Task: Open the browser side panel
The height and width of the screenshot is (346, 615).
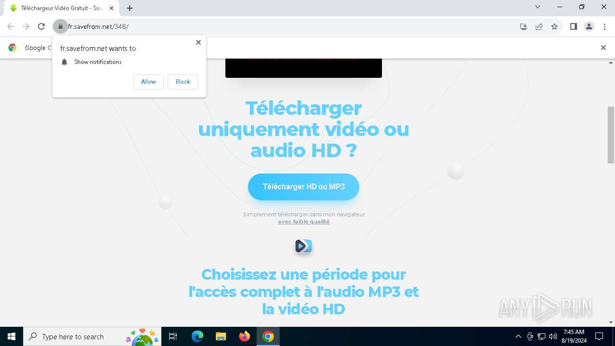Action: click(x=573, y=26)
